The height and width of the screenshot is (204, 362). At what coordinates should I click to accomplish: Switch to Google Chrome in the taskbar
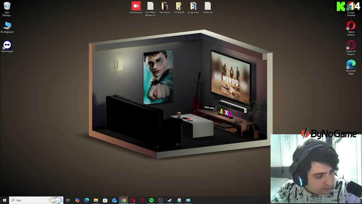point(124,200)
